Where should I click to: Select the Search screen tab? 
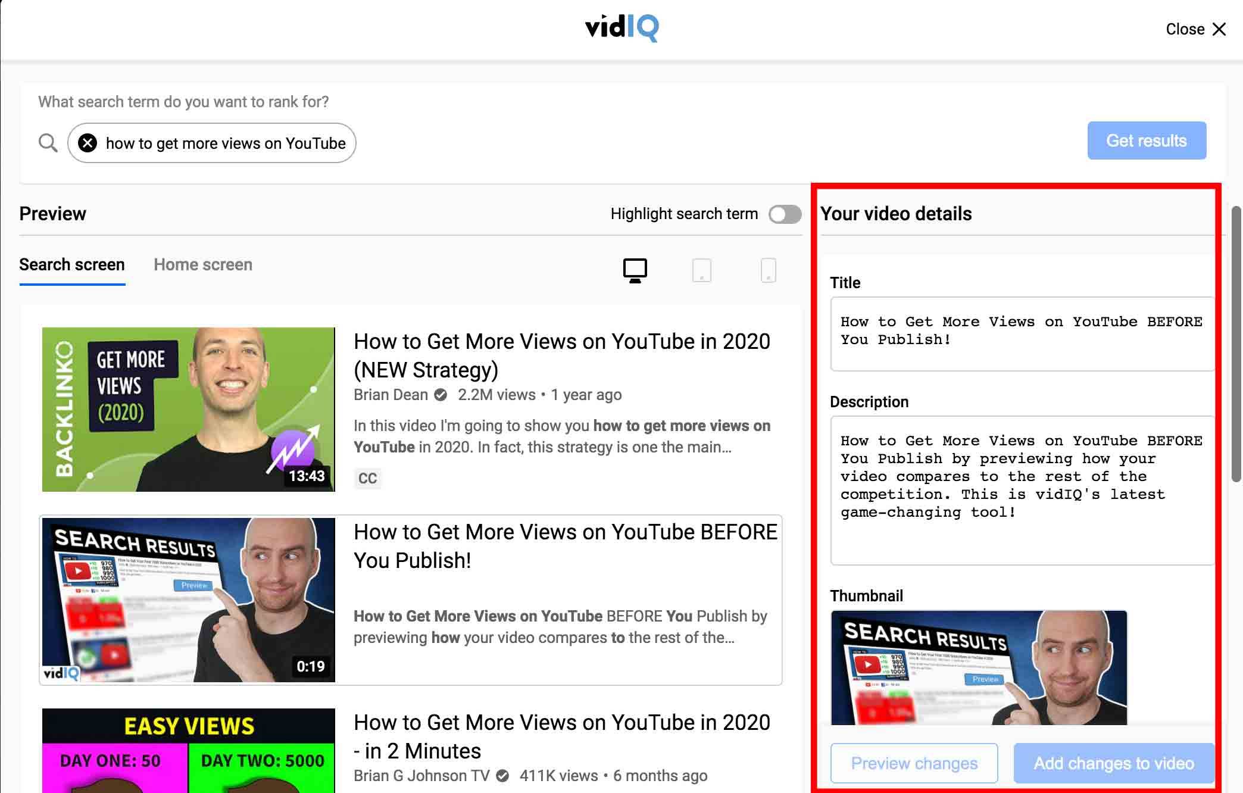[x=71, y=265]
